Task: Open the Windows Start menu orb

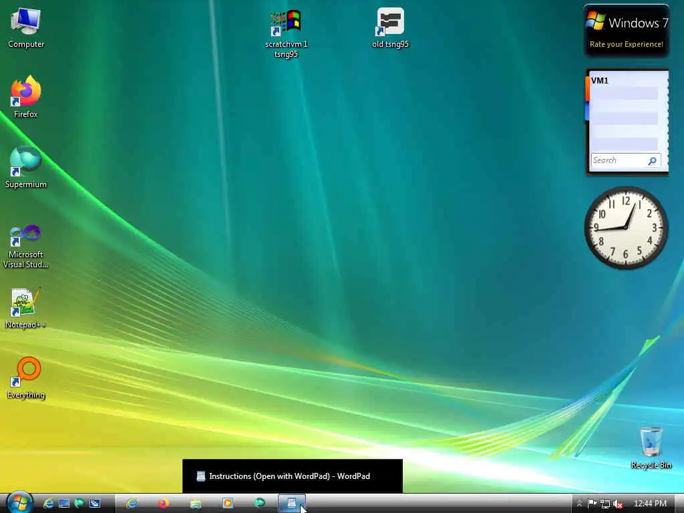Action: (19, 503)
